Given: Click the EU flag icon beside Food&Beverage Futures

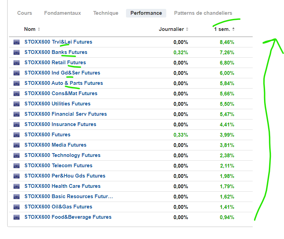Looking at the screenshot, I should pyautogui.click(x=17, y=217).
